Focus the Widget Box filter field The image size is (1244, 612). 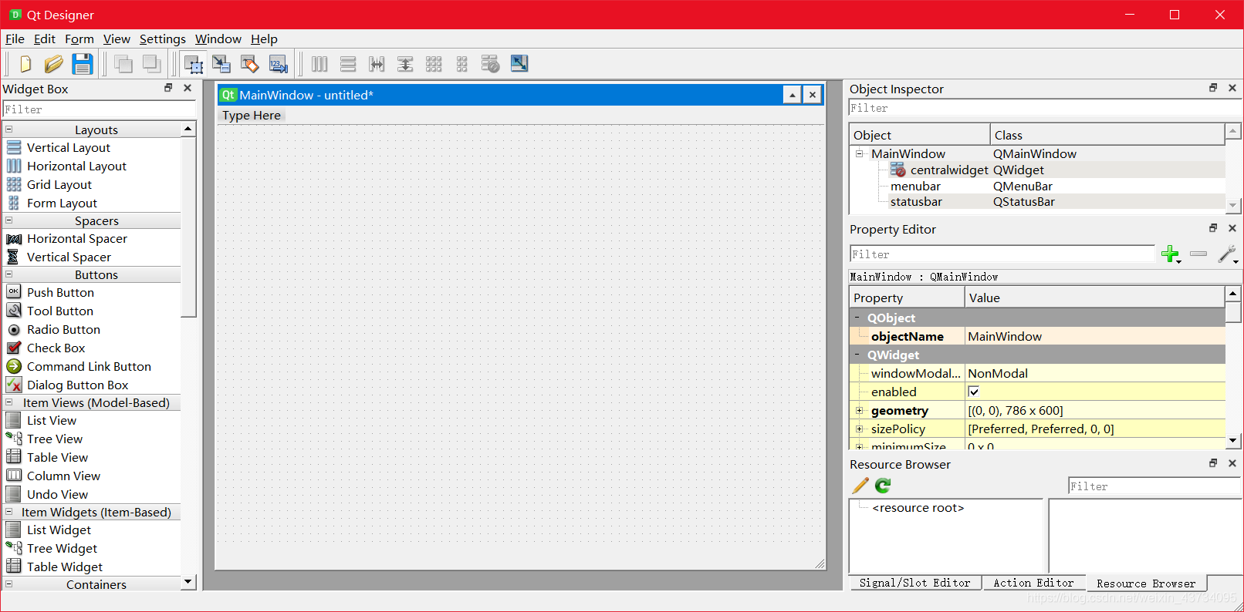[99, 109]
